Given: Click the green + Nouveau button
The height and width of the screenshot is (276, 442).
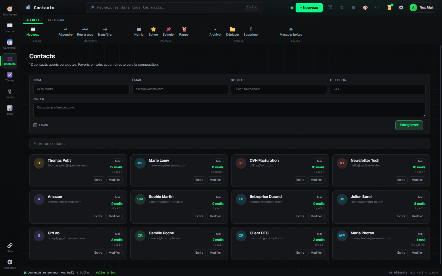Looking at the screenshot, I should click(309, 8).
